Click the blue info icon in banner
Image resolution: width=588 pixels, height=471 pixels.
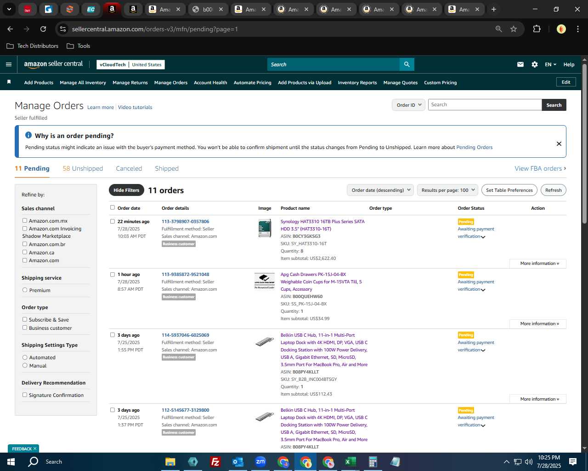[x=28, y=135]
